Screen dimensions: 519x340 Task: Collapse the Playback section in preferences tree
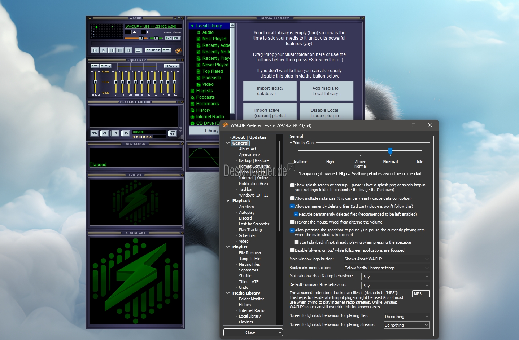point(228,201)
